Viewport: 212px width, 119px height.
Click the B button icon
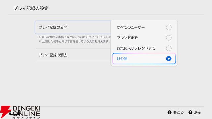[x=169, y=112]
